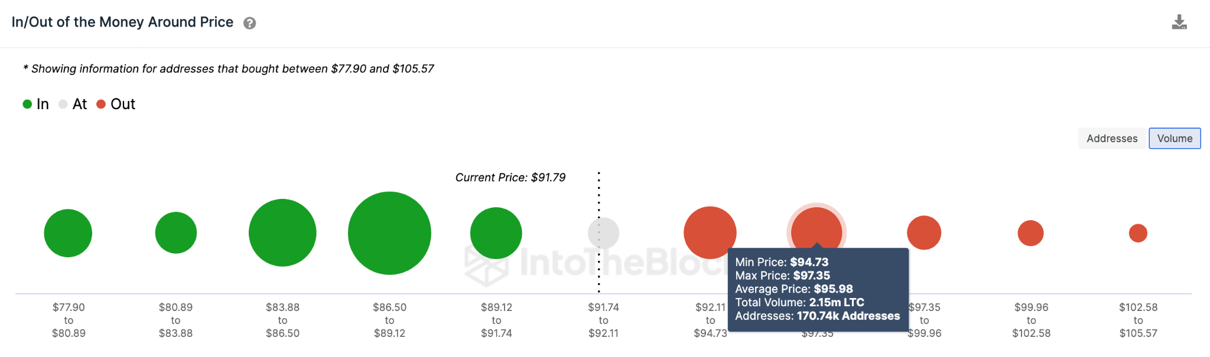Select the green bubble for $83.88 to $86.50
Viewport: 1210px width, 357px height.
(x=282, y=233)
